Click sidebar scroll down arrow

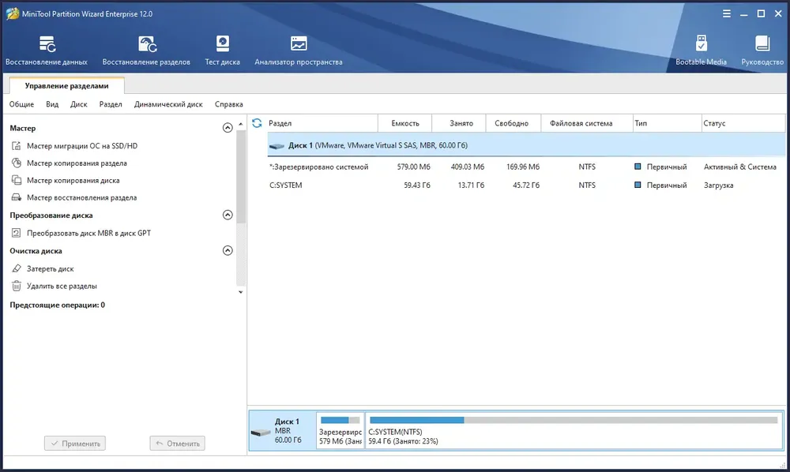(240, 292)
